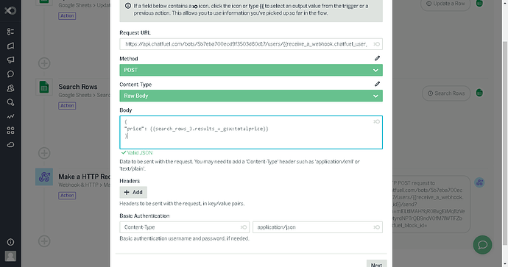Viewport: 508px width, 267px height.
Task: Open the analytics line-chart sidebar icon
Action: click(10, 116)
